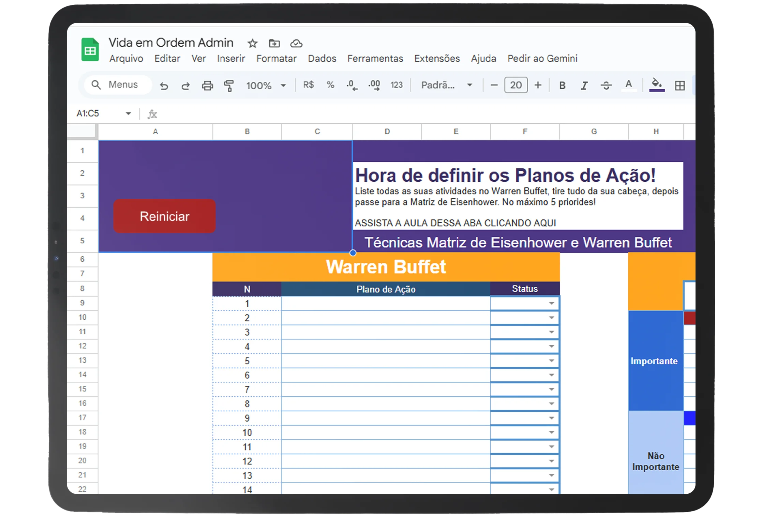Select the paint format tool
Image resolution: width=762 pixels, height=517 pixels.
click(x=229, y=85)
